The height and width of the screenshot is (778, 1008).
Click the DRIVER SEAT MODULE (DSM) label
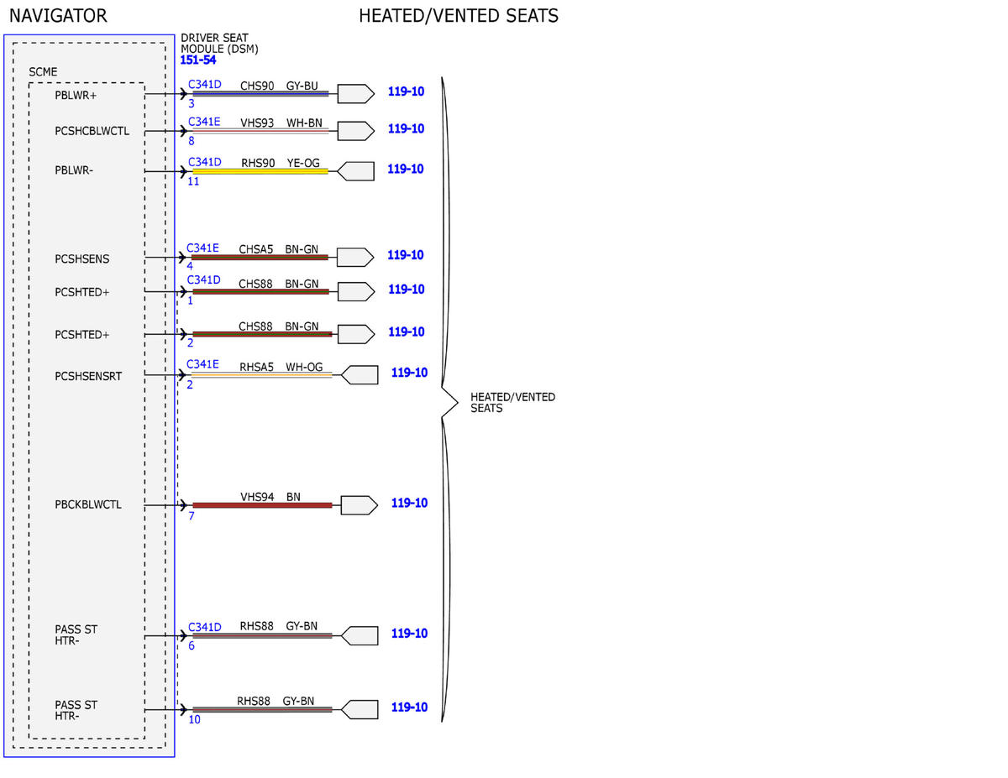[219, 44]
